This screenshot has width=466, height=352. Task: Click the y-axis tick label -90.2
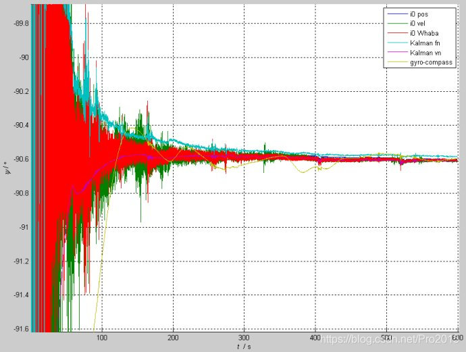(21, 91)
